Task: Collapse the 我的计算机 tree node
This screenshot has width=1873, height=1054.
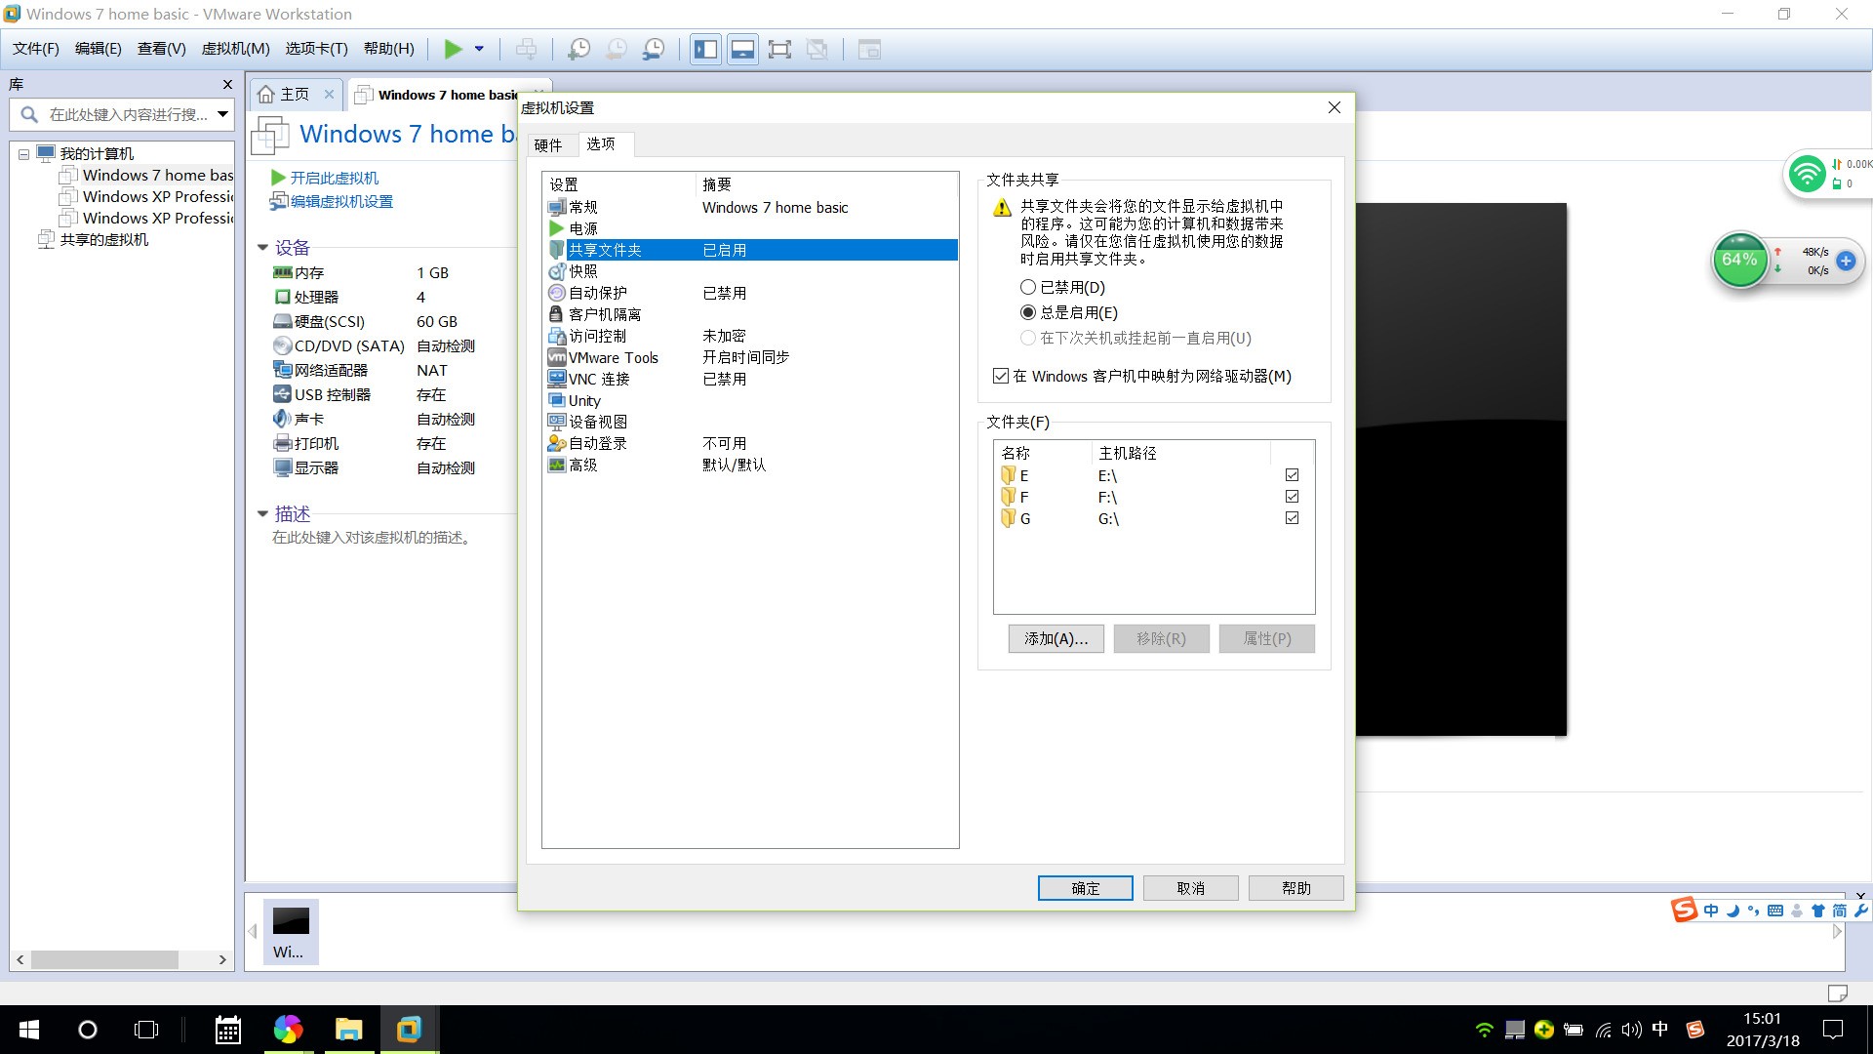Action: pos(23,154)
